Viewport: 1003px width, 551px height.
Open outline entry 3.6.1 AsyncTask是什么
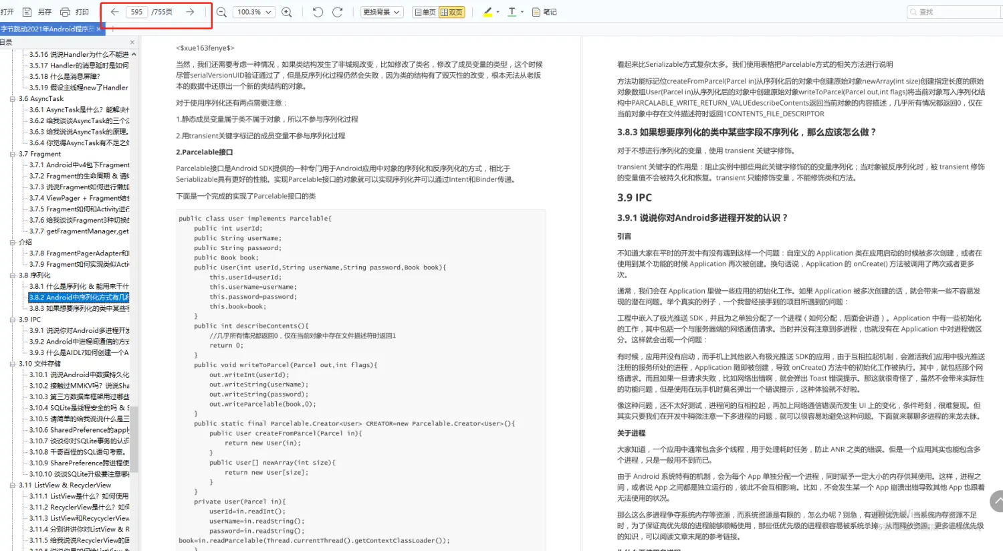79,110
